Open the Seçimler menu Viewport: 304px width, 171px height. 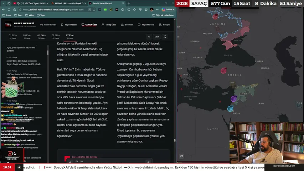(x=127, y=25)
